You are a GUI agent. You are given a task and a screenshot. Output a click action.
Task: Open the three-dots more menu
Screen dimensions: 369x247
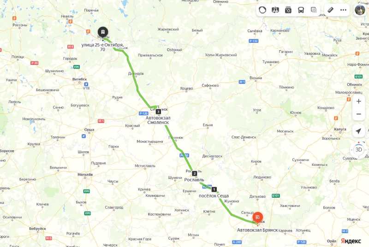click(x=343, y=10)
